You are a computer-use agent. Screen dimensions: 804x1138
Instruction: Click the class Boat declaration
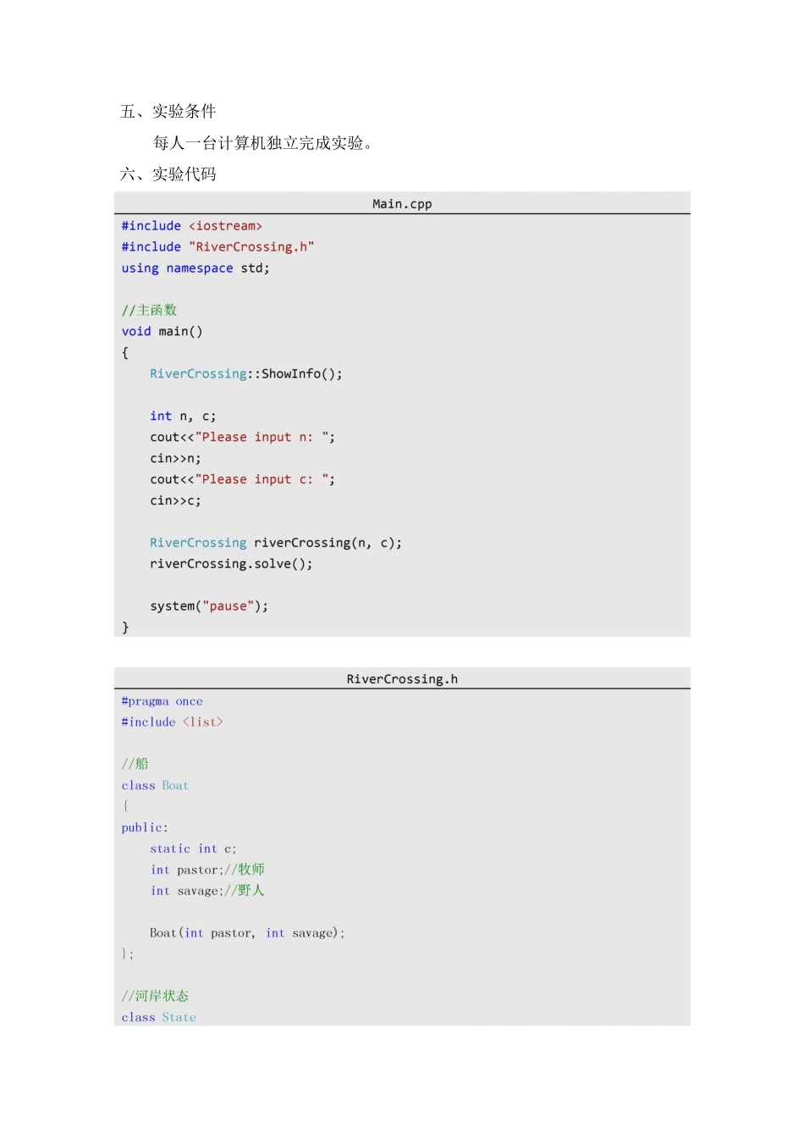coord(155,786)
